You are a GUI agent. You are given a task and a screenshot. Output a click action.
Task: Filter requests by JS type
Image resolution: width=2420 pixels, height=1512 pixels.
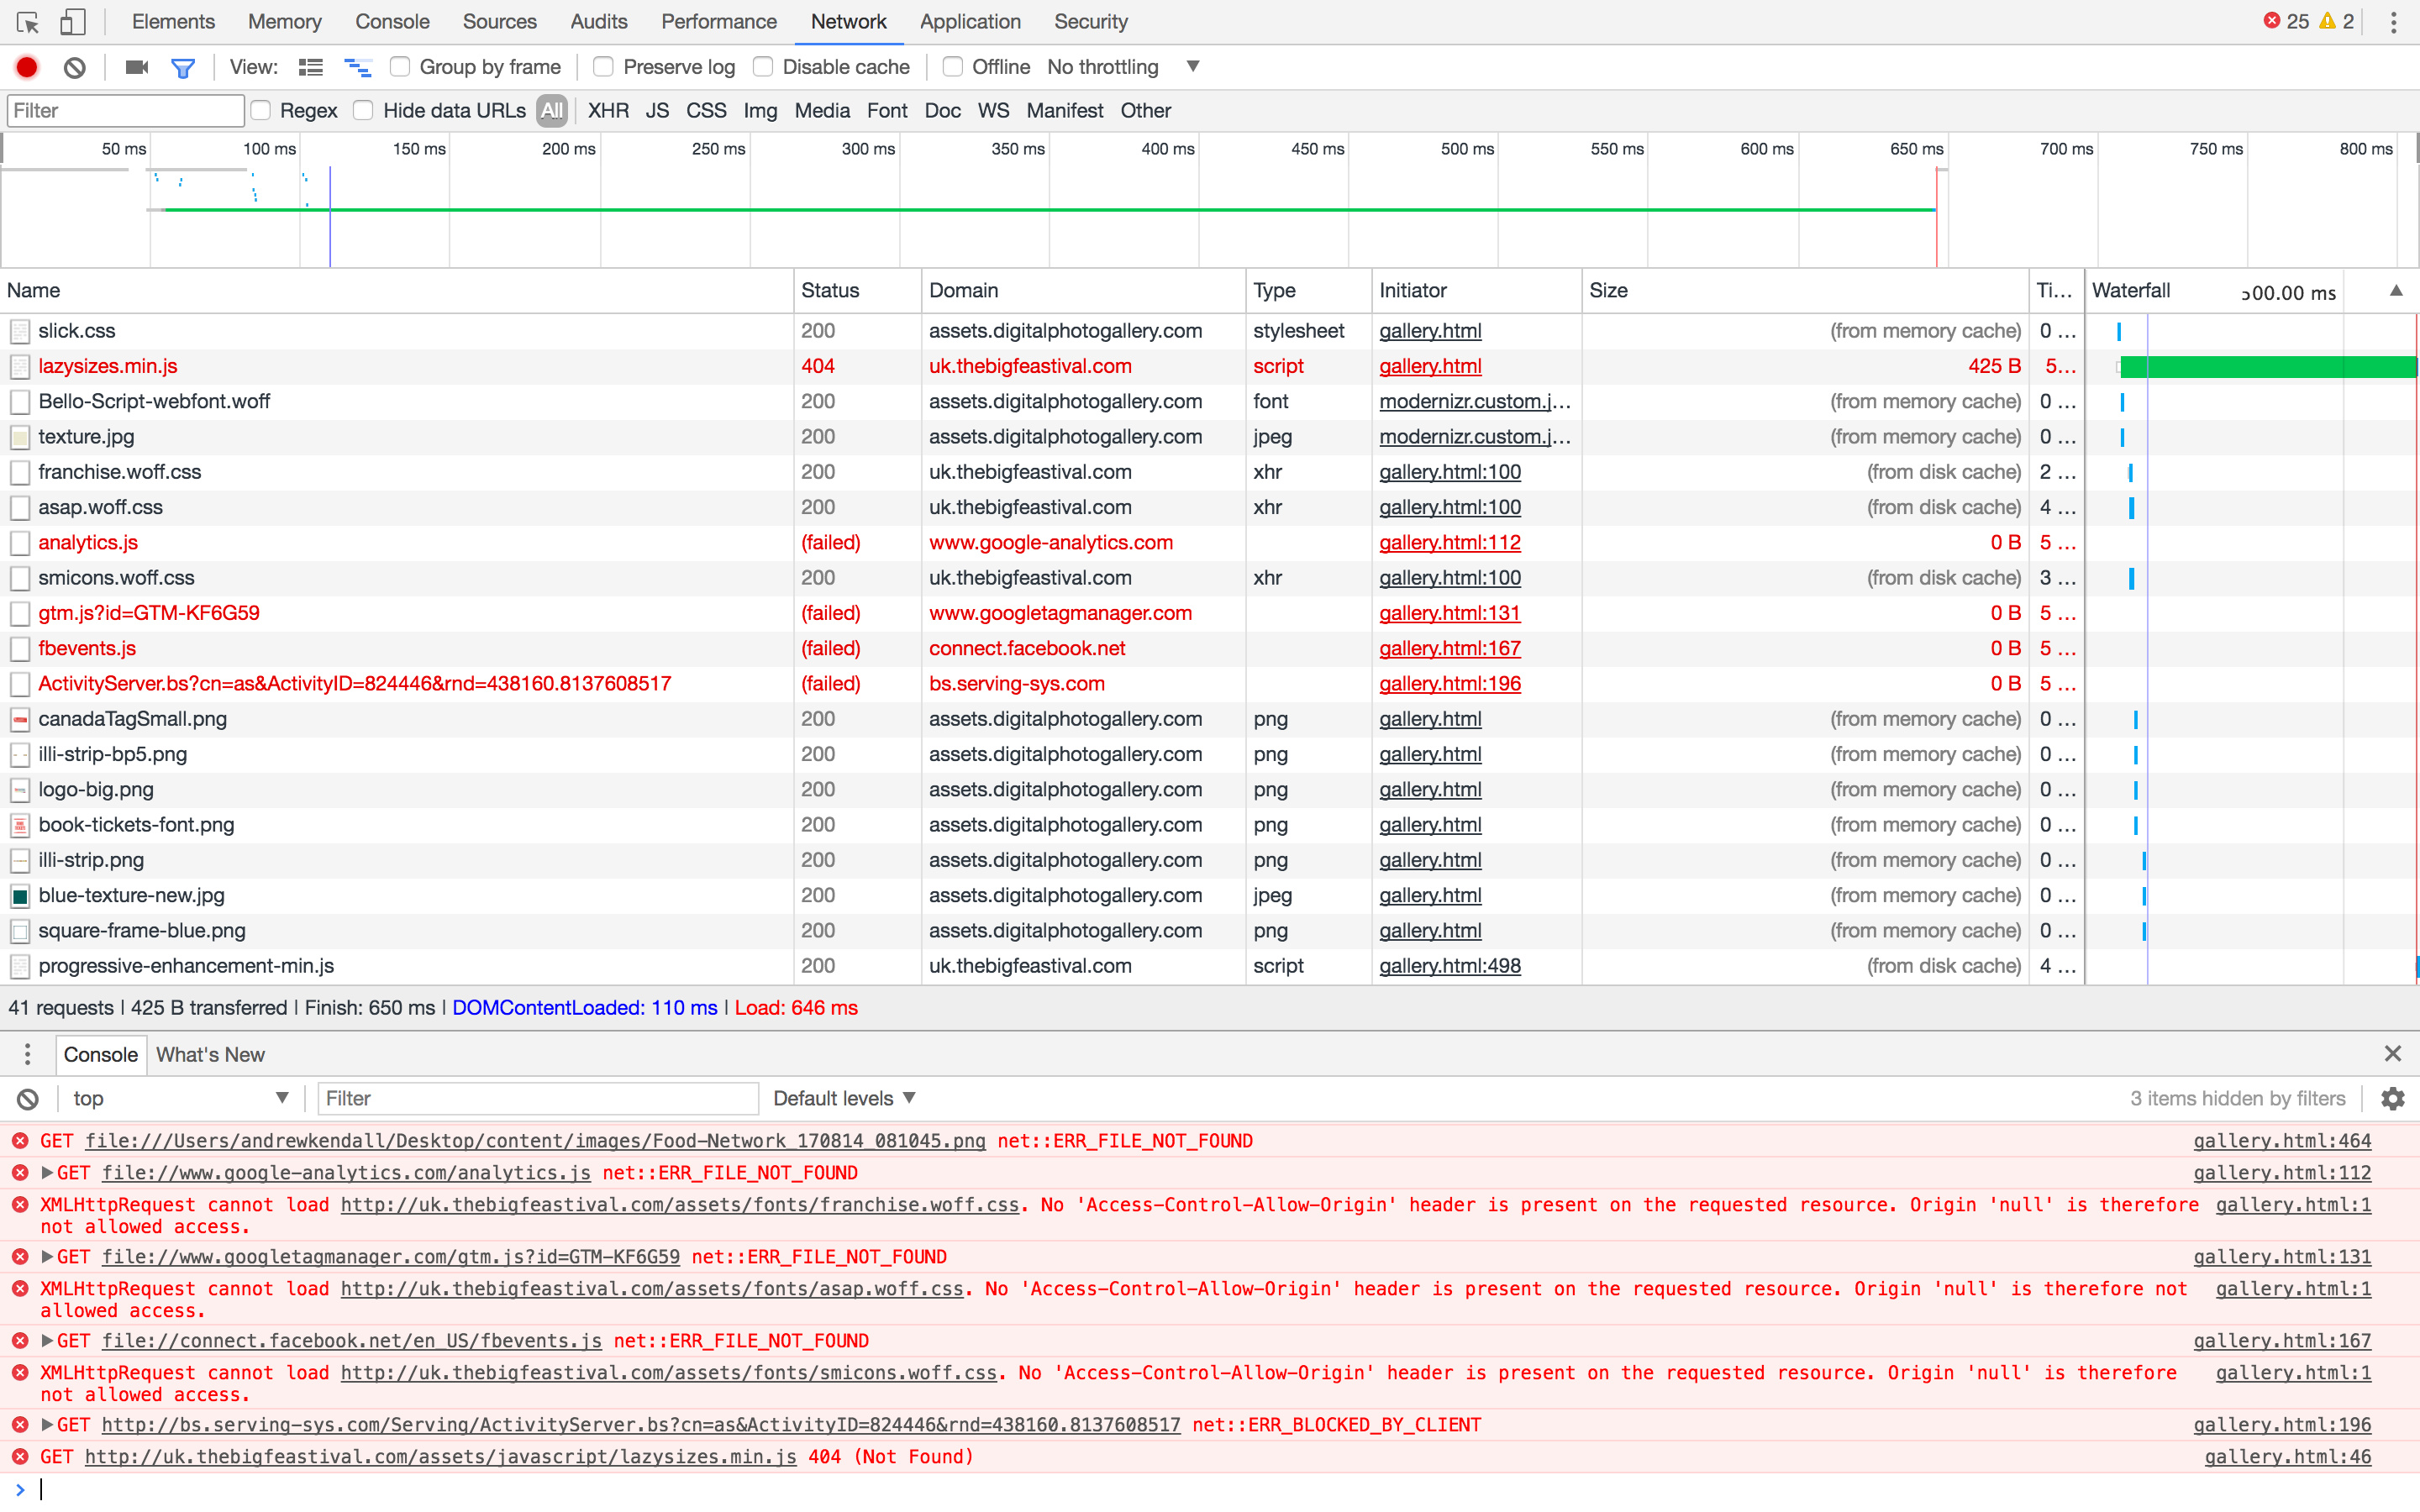[x=657, y=111]
